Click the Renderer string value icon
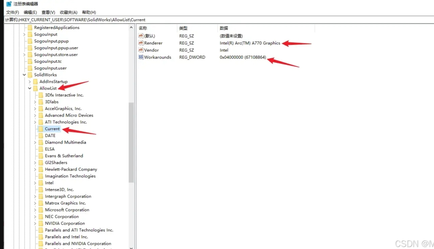 (x=141, y=43)
